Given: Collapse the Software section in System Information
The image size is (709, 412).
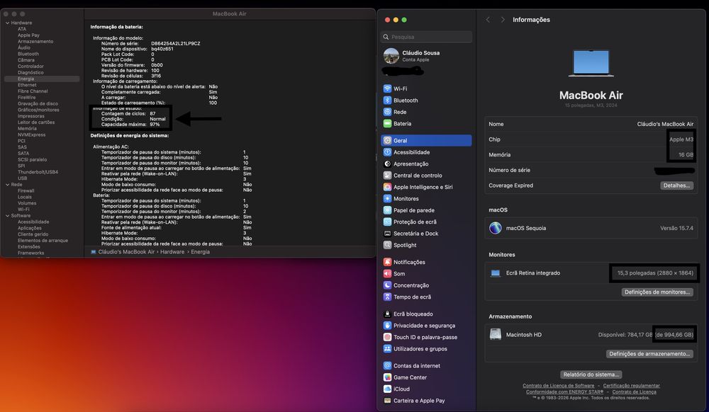Looking at the screenshot, I should pyautogui.click(x=7, y=216).
